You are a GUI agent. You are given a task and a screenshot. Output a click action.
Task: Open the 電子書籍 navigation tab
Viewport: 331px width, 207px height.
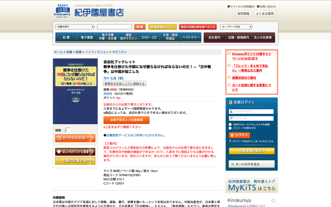tap(87, 38)
